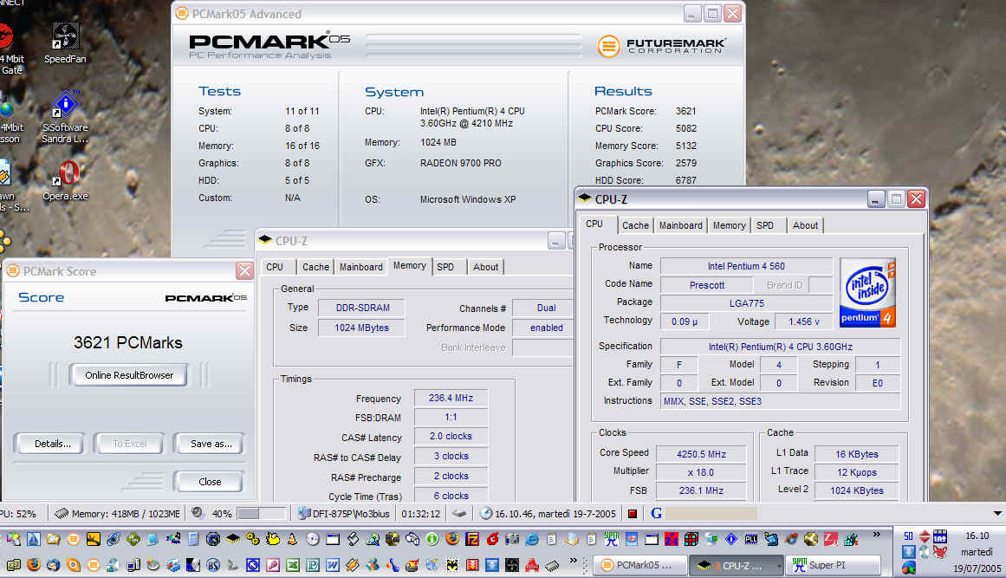Viewport: 1006px width, 578px height.
Task: Click Close button in PCMark Score dialog
Action: [210, 482]
